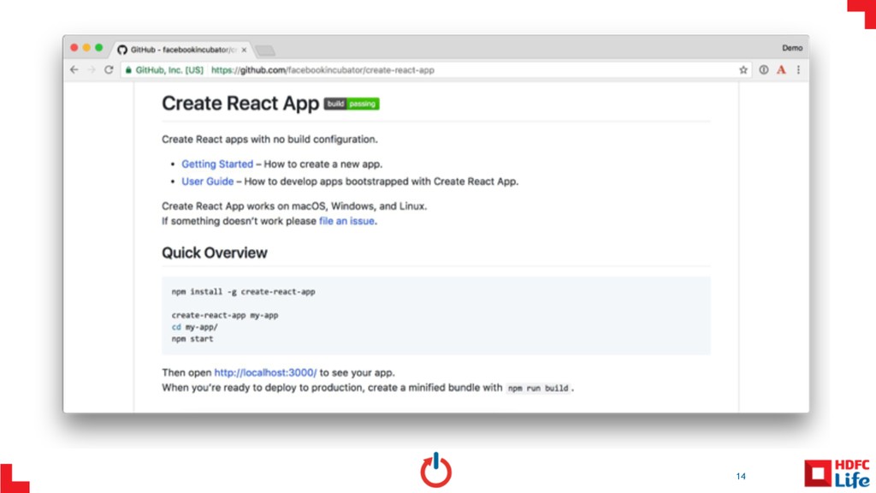
Task: Click the GitHub, Inc. [US] certificate label
Action: point(169,70)
